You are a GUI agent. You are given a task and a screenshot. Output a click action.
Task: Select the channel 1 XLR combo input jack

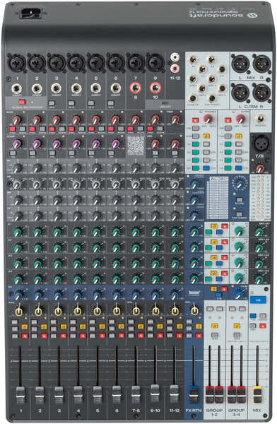point(17,63)
